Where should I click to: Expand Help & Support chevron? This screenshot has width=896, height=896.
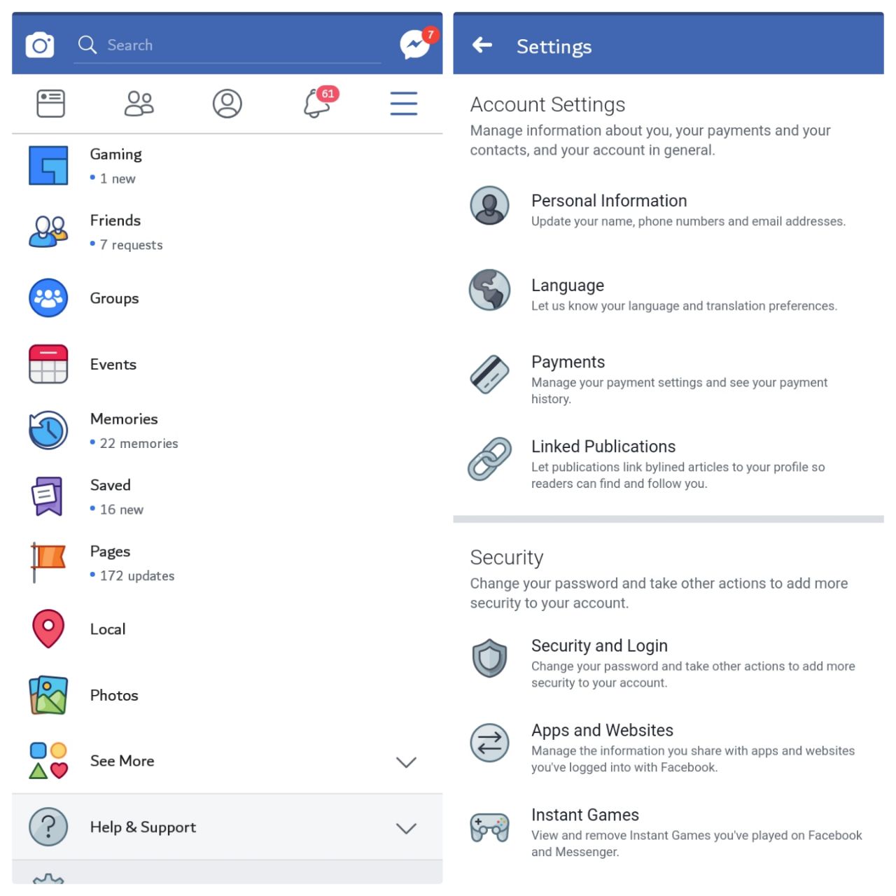point(406,828)
